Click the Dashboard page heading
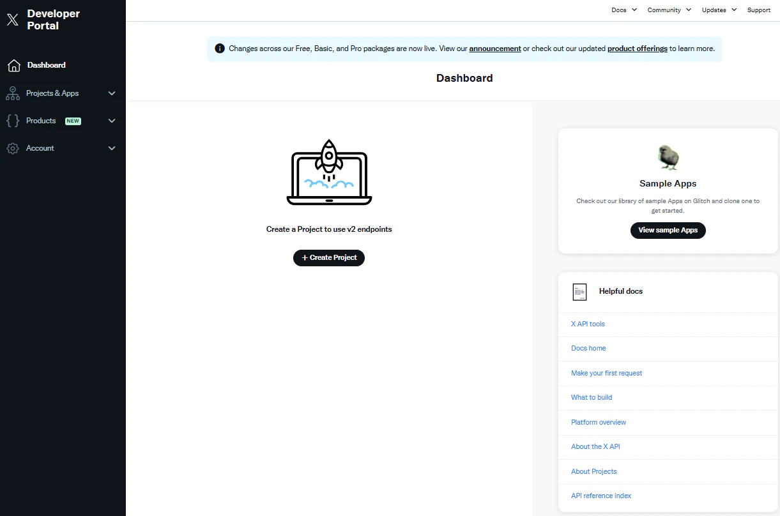The height and width of the screenshot is (516, 780). (464, 78)
